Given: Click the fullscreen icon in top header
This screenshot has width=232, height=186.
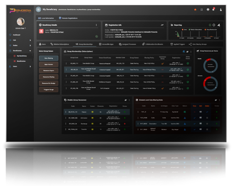Looking at the screenshot, I should (x=202, y=9).
